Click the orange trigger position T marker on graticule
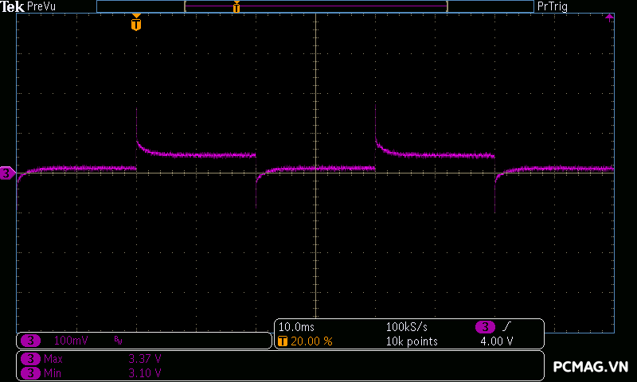Viewport: 637px width, 382px height. coord(136,24)
